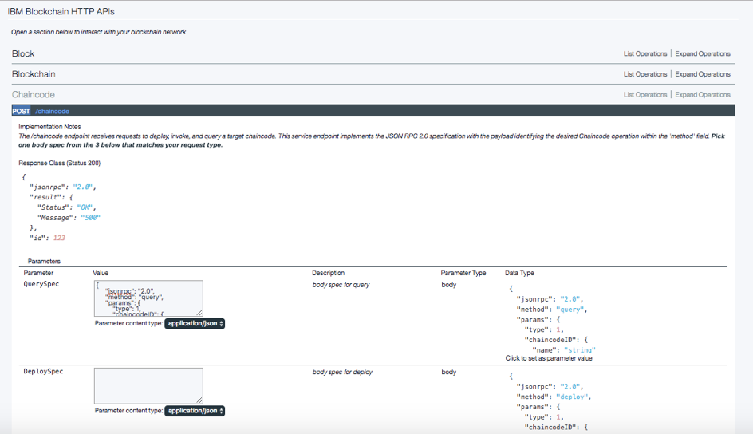Click List Operations for Chaincode
The width and height of the screenshot is (753, 434).
pos(645,94)
